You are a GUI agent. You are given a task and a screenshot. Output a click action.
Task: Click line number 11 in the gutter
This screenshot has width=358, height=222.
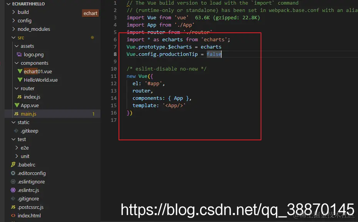pyautogui.click(x=114, y=76)
